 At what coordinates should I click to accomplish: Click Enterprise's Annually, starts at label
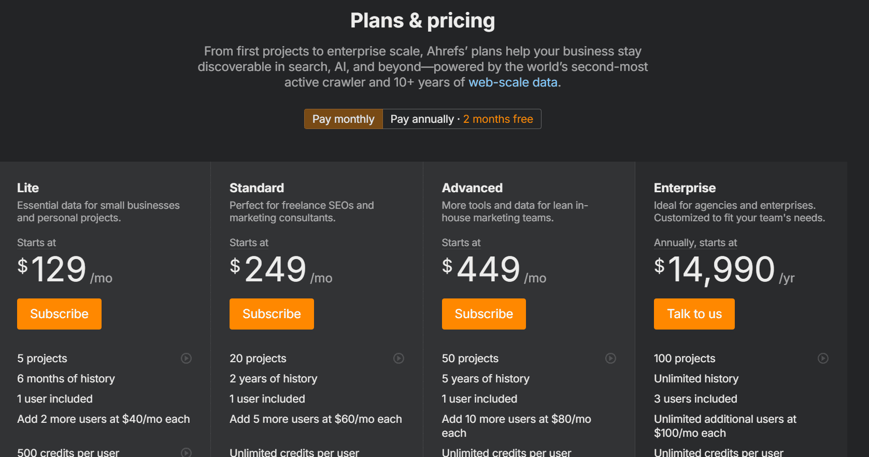[695, 242]
